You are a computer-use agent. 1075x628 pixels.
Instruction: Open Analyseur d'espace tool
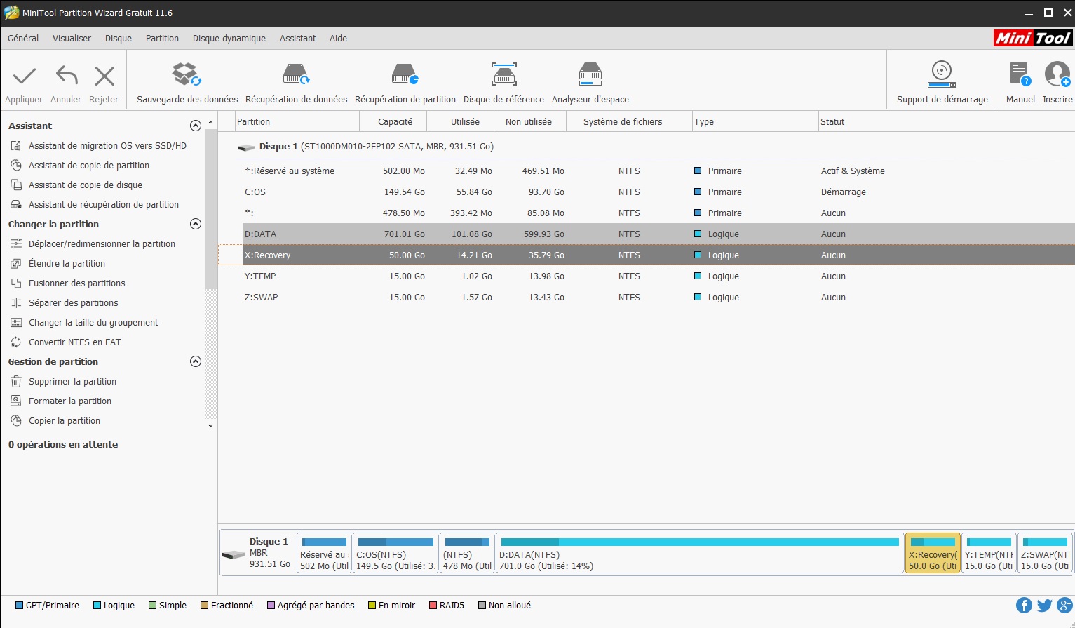590,83
